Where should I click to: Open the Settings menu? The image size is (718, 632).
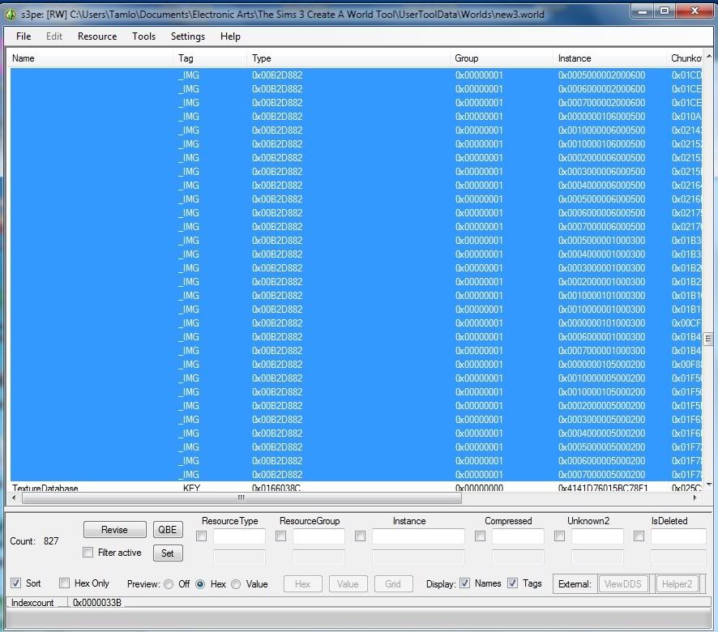(187, 36)
